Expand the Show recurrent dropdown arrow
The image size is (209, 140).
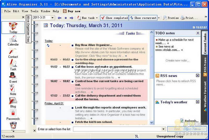[x=159, y=18]
